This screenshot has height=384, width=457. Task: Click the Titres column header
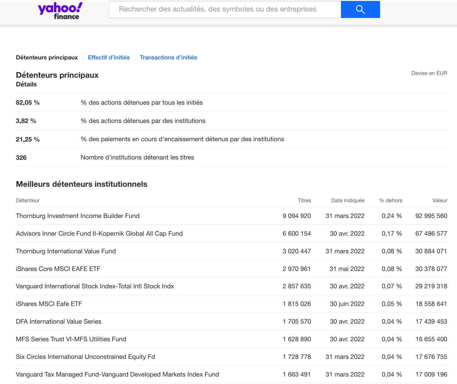coord(304,200)
